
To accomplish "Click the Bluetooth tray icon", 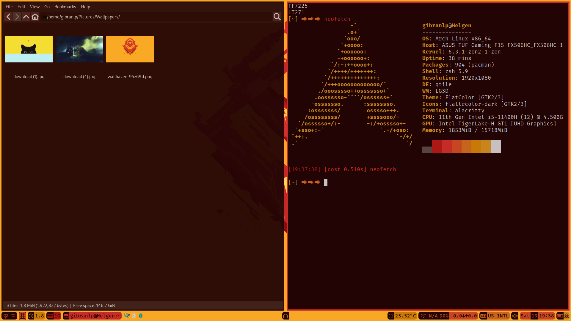I will (x=141, y=316).
